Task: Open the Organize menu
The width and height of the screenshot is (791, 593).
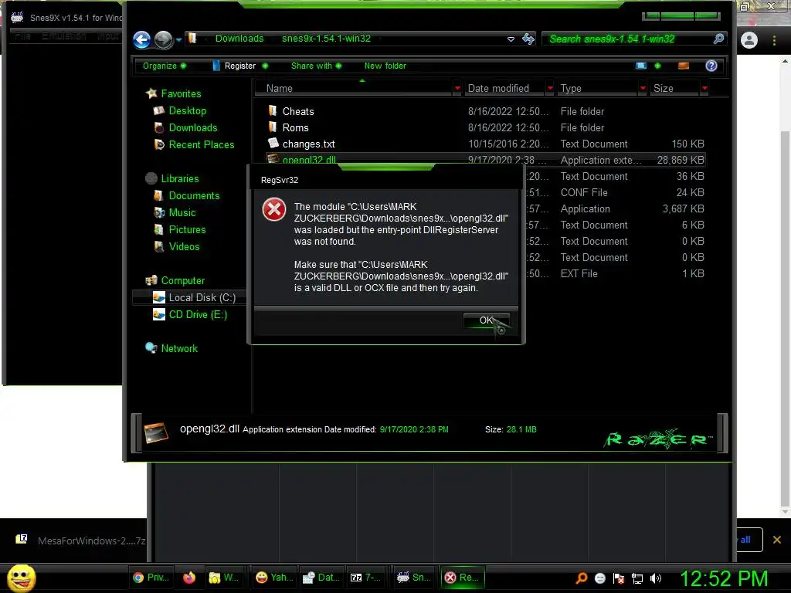Action: click(164, 66)
